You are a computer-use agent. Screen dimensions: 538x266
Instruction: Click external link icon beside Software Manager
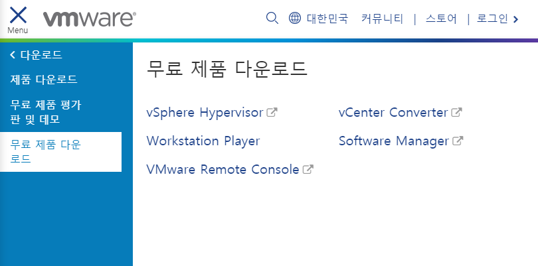click(458, 141)
